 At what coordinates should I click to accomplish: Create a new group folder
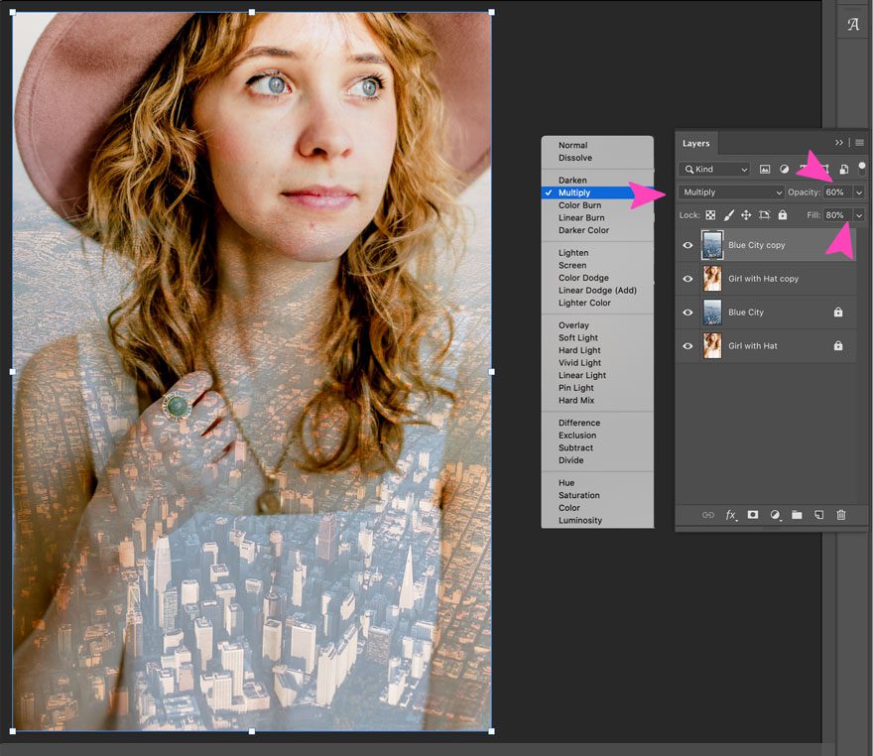point(797,515)
